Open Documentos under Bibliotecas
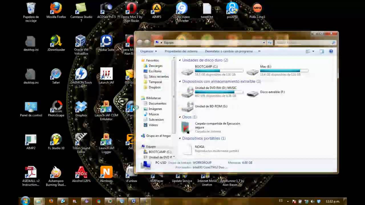Screen dimensions: 365x205 155,103
